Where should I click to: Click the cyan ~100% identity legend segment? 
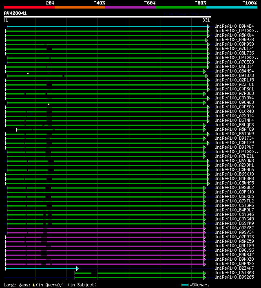click(232, 7)
